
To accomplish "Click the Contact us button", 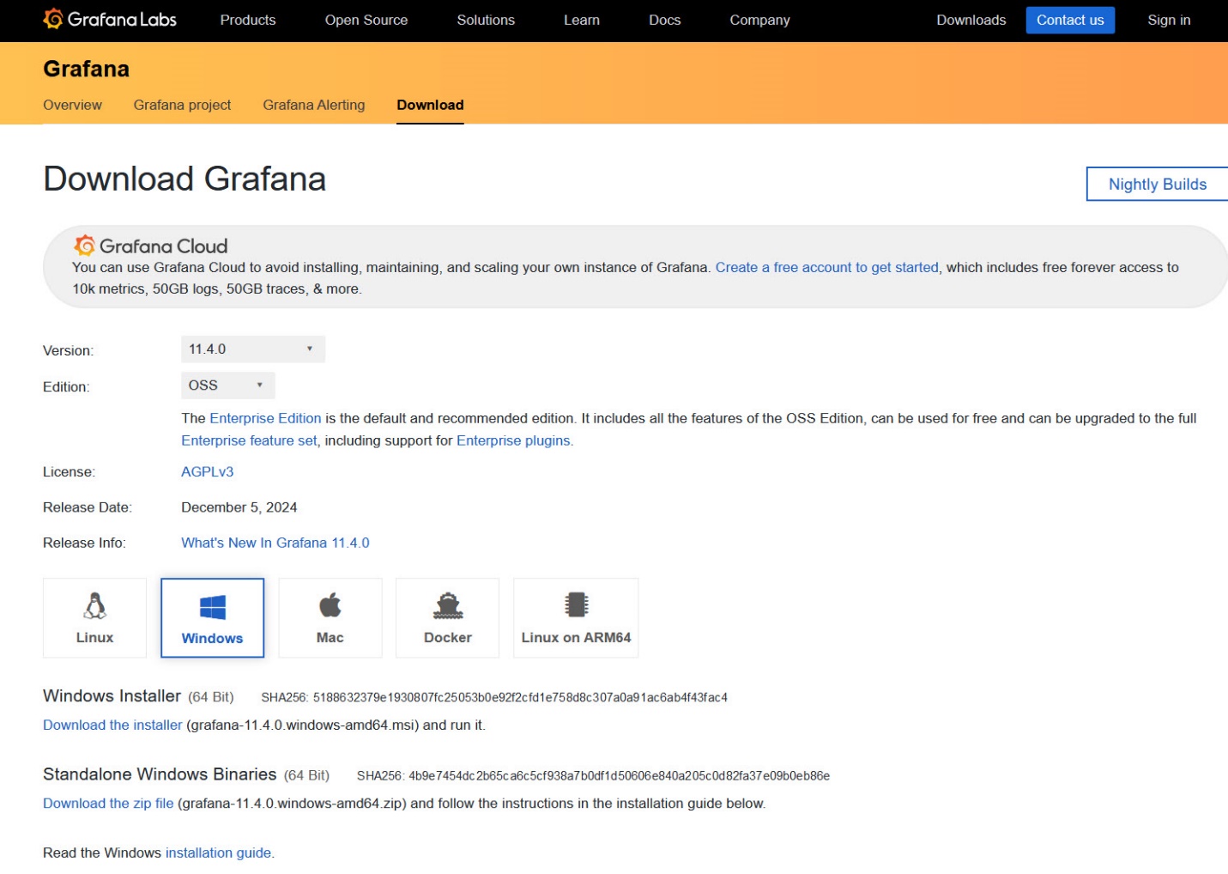I will tap(1070, 20).
